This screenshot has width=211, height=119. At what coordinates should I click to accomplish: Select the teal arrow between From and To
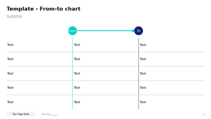pyautogui.click(x=105, y=31)
